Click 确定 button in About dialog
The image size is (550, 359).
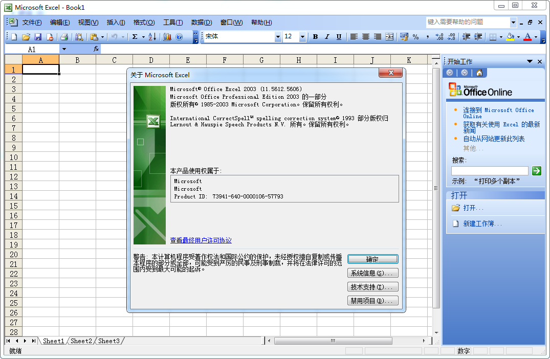click(373, 259)
